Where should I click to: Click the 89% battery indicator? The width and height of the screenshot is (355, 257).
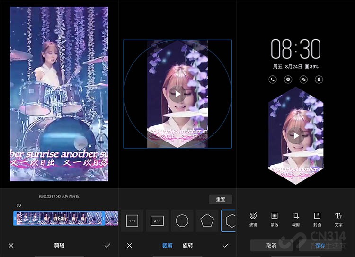[x=312, y=67]
